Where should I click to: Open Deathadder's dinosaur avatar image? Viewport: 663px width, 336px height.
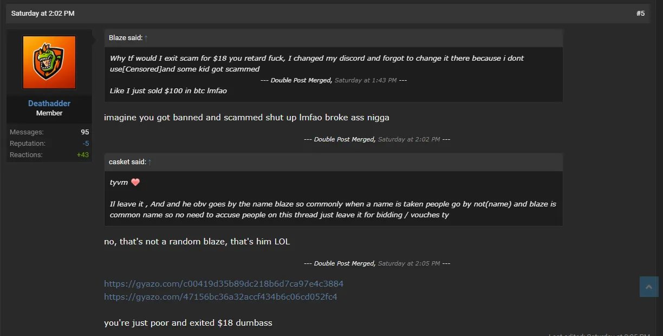(x=49, y=62)
